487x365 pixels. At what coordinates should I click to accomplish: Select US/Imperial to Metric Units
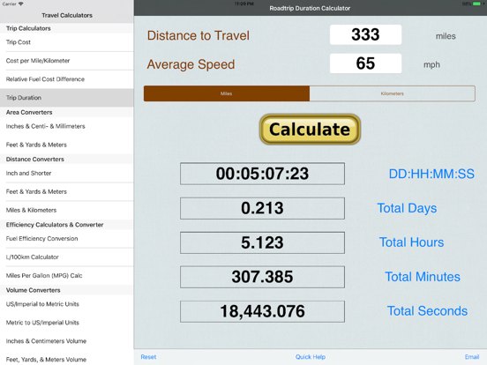pyautogui.click(x=67, y=304)
